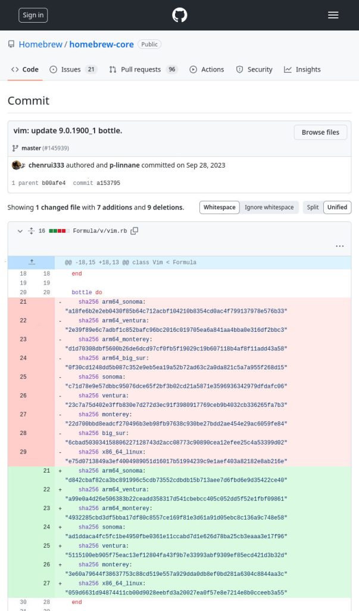Click the GitHub logo in the header
The height and width of the screenshot is (611, 359).
tap(179, 15)
